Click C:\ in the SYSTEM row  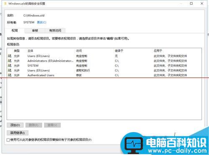tap(117, 65)
